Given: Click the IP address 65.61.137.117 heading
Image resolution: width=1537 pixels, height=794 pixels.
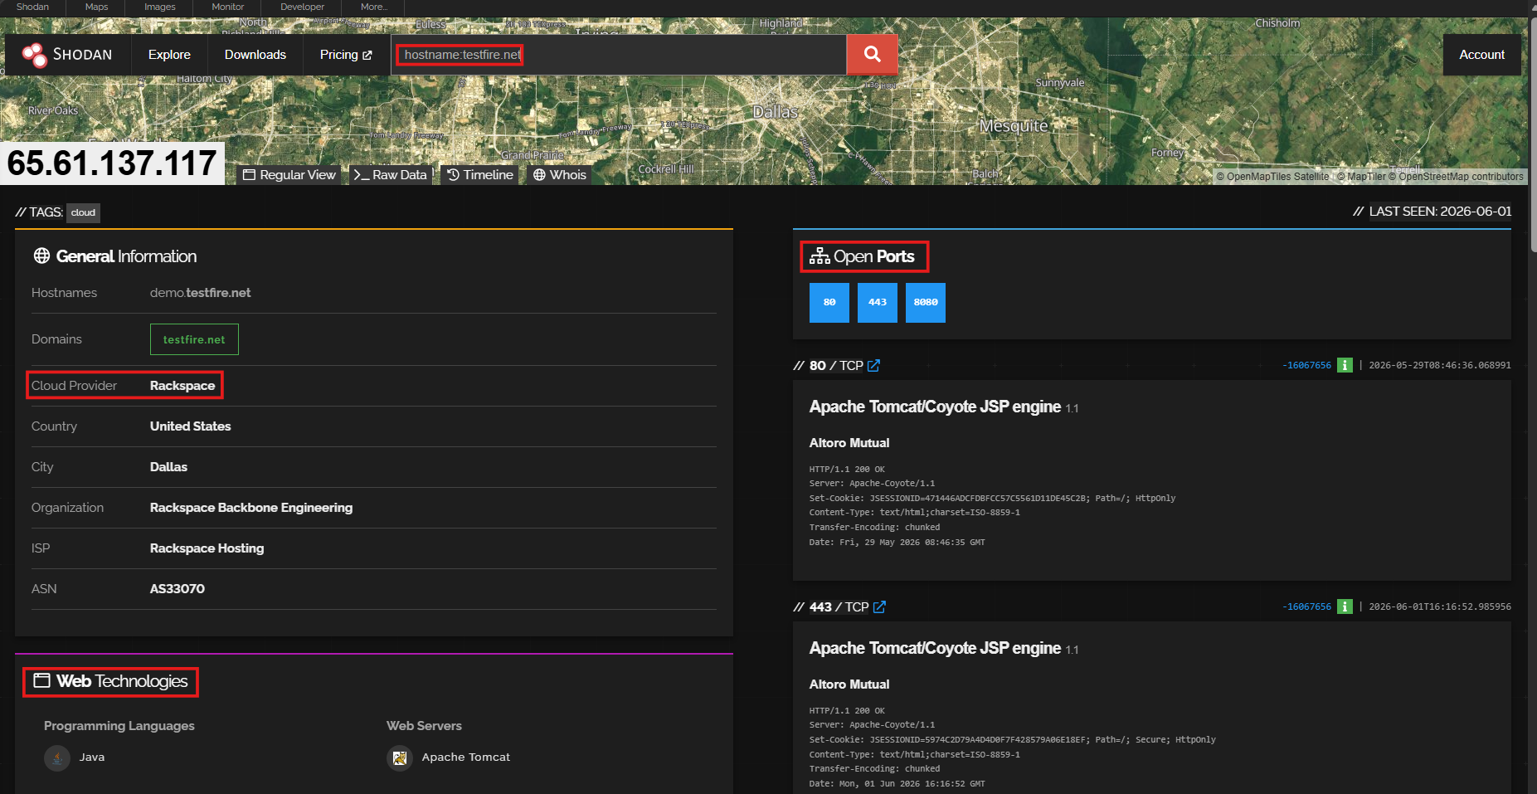Looking at the screenshot, I should 112,163.
